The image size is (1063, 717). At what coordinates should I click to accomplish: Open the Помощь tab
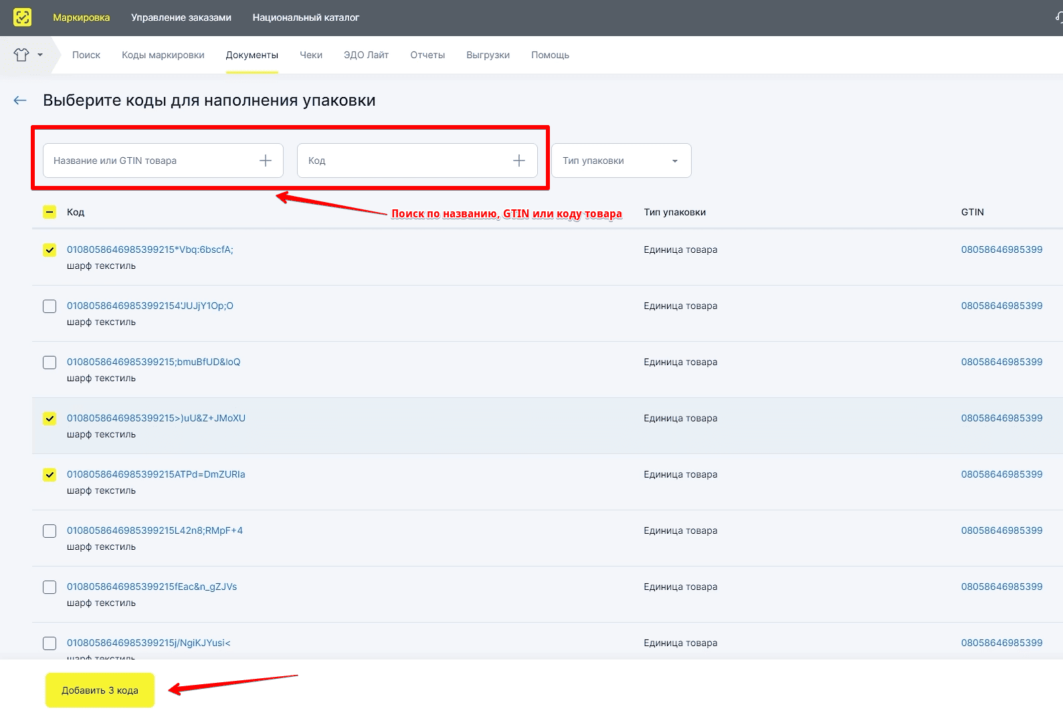point(551,55)
